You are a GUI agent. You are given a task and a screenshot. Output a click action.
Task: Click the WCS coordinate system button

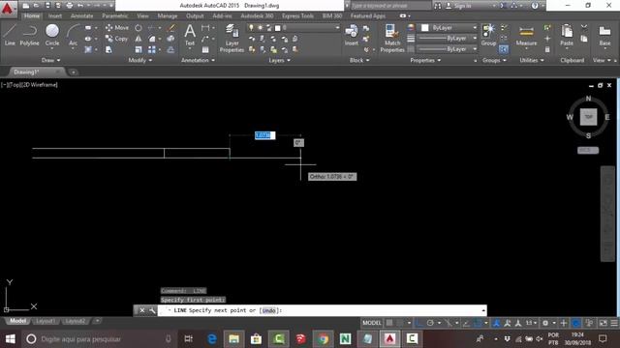588,151
